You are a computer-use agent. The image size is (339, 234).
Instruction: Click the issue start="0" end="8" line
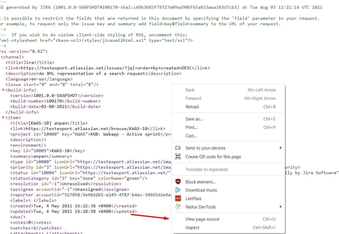[x=52, y=85]
